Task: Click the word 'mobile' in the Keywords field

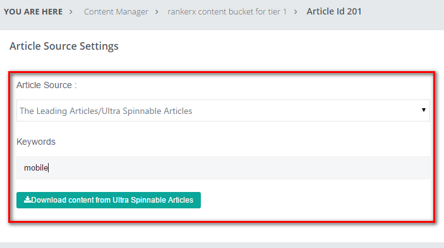Action: [36, 168]
